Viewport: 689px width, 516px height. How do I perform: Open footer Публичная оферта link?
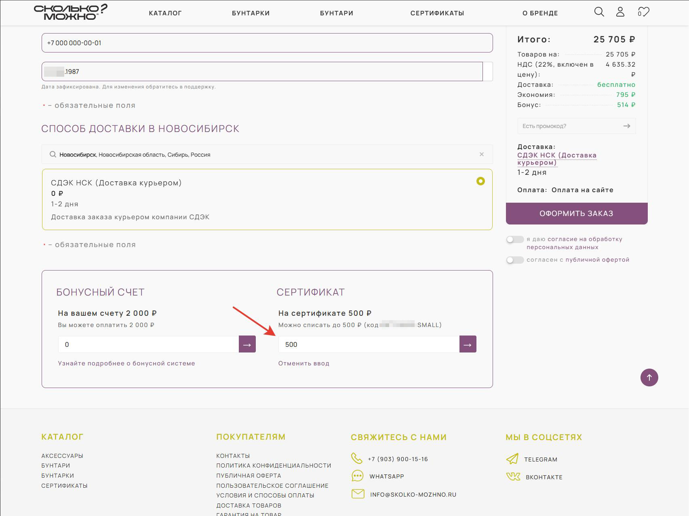pyautogui.click(x=249, y=476)
